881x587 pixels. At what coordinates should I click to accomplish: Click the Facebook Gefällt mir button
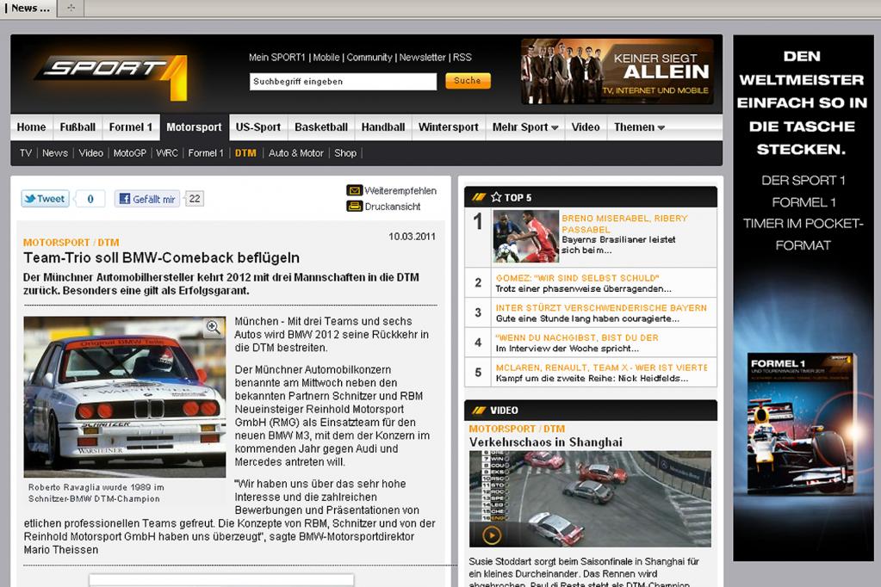point(147,198)
